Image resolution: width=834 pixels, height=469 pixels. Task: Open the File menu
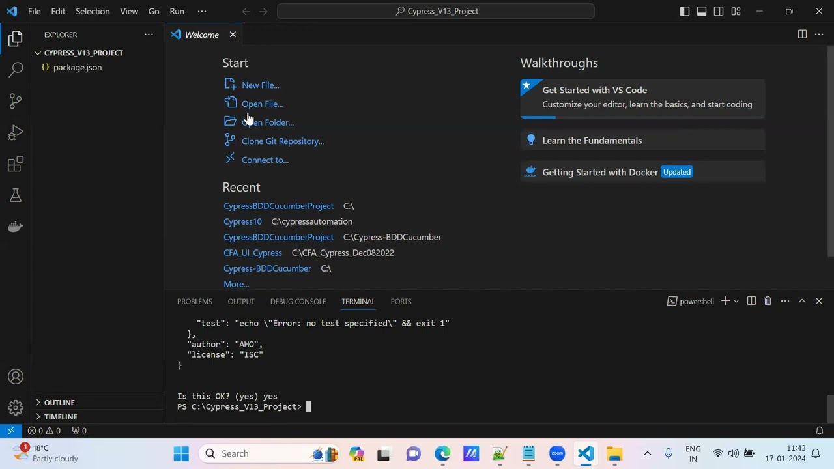pyautogui.click(x=35, y=11)
